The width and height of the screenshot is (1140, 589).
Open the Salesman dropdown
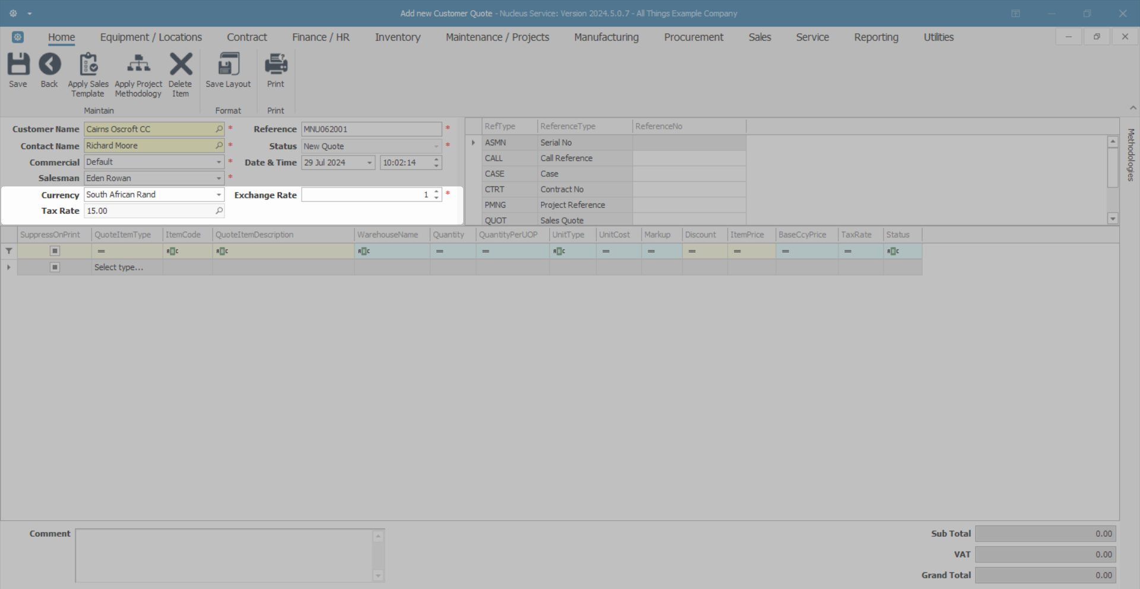tap(219, 178)
